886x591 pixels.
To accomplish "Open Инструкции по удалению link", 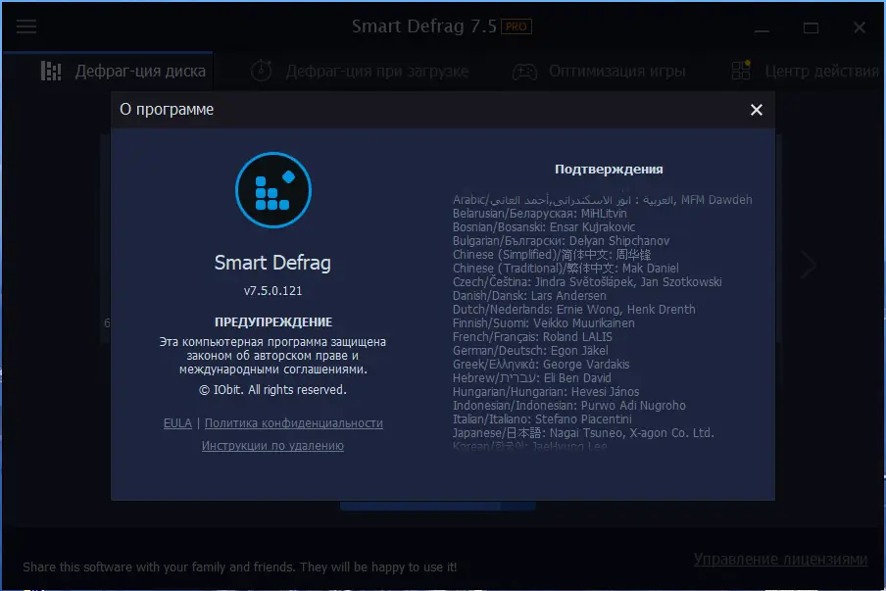I will point(272,445).
